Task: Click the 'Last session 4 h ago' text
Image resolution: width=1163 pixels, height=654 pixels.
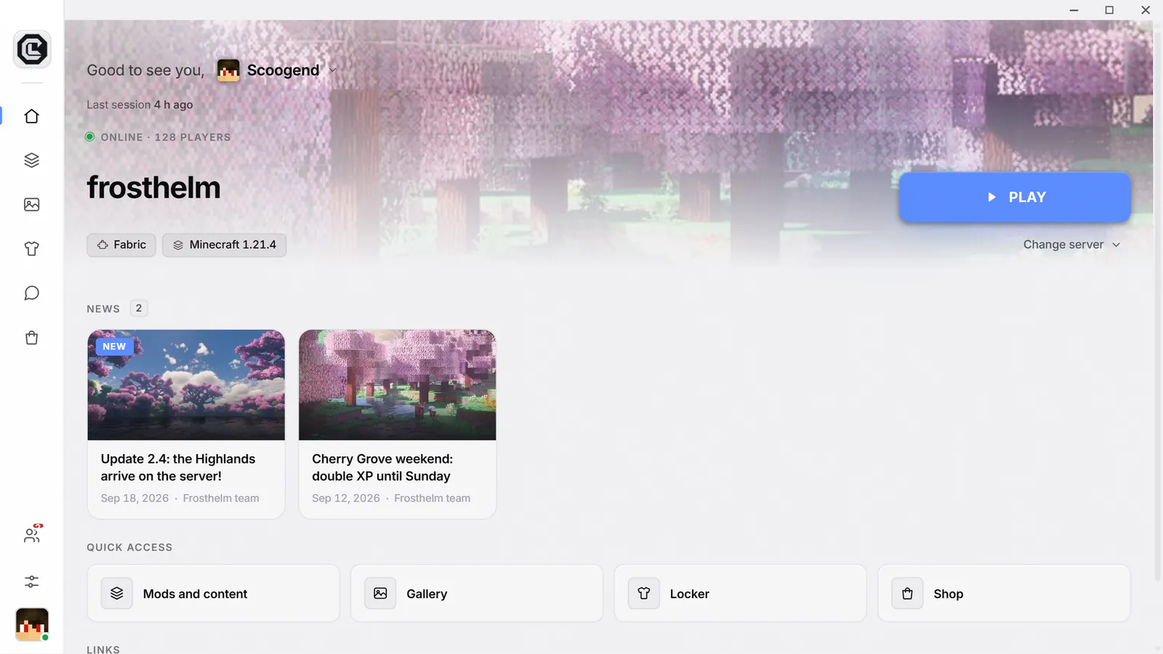Action: (x=140, y=105)
